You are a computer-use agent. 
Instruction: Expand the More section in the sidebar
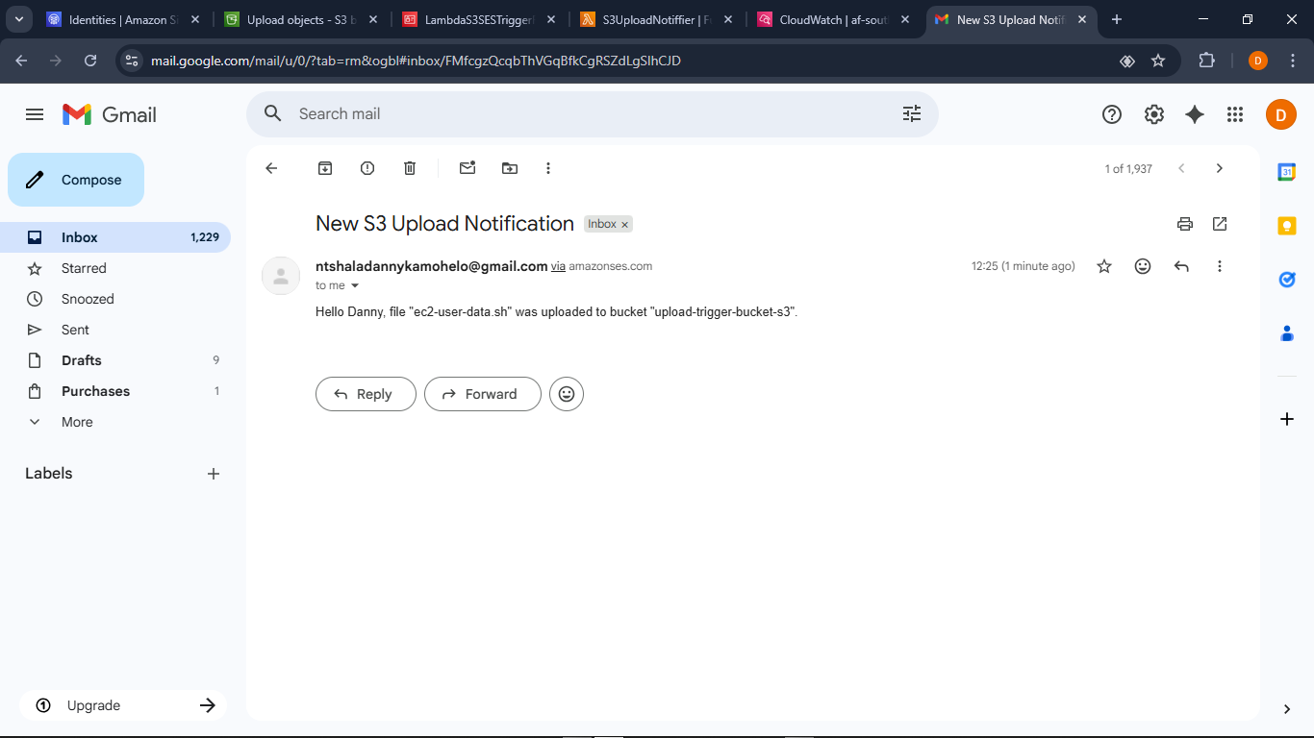77,421
